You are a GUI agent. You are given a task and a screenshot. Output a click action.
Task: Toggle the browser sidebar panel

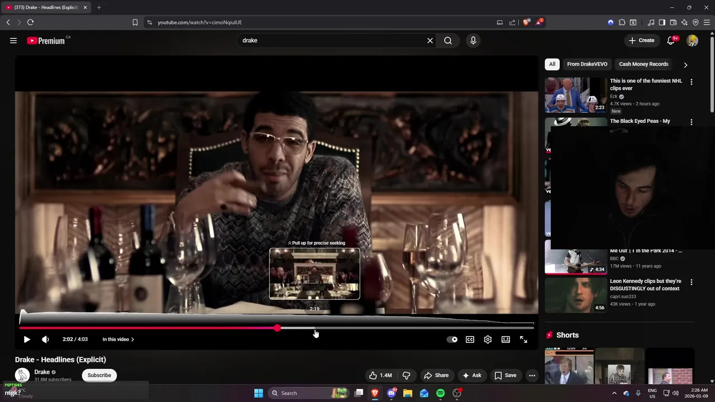662,22
